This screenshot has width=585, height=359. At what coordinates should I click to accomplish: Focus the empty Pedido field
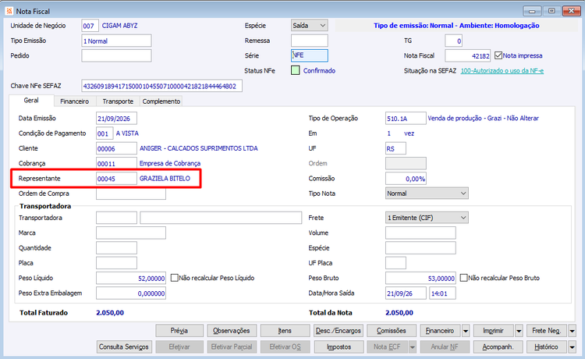[116, 55]
